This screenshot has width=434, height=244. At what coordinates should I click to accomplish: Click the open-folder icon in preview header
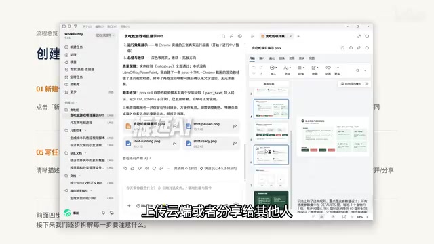pos(367,48)
